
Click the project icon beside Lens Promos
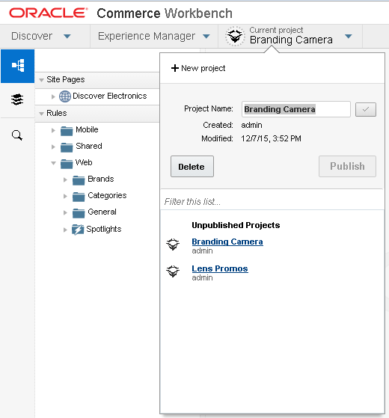coord(173,271)
